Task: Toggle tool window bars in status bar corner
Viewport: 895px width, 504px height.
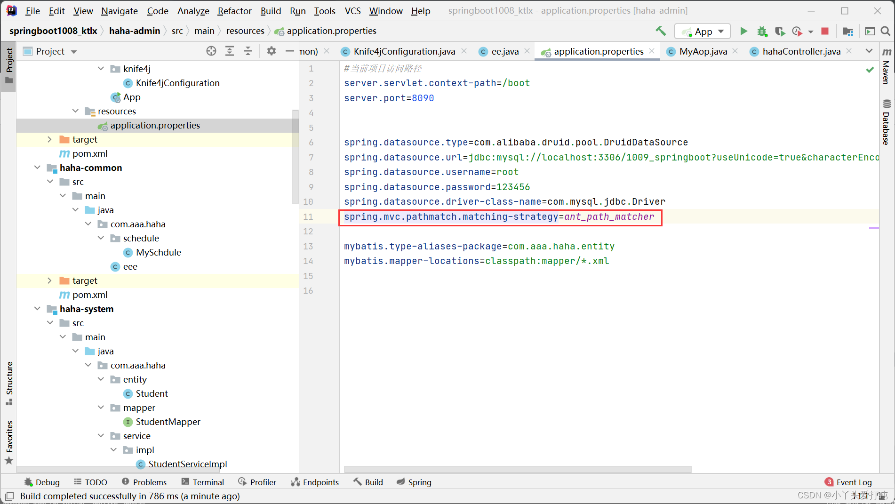Action: click(9, 496)
